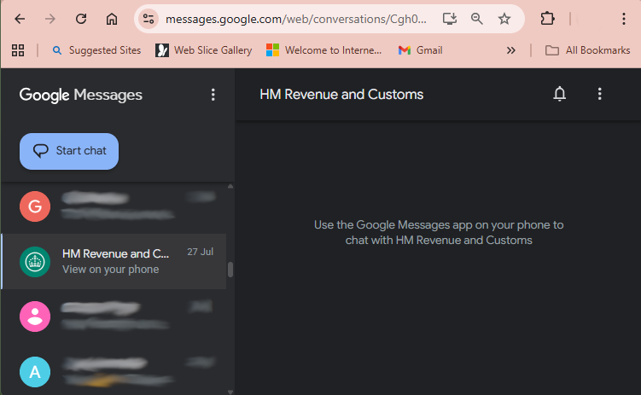Open the browser home page
This screenshot has width=641, height=395.
pos(112,19)
